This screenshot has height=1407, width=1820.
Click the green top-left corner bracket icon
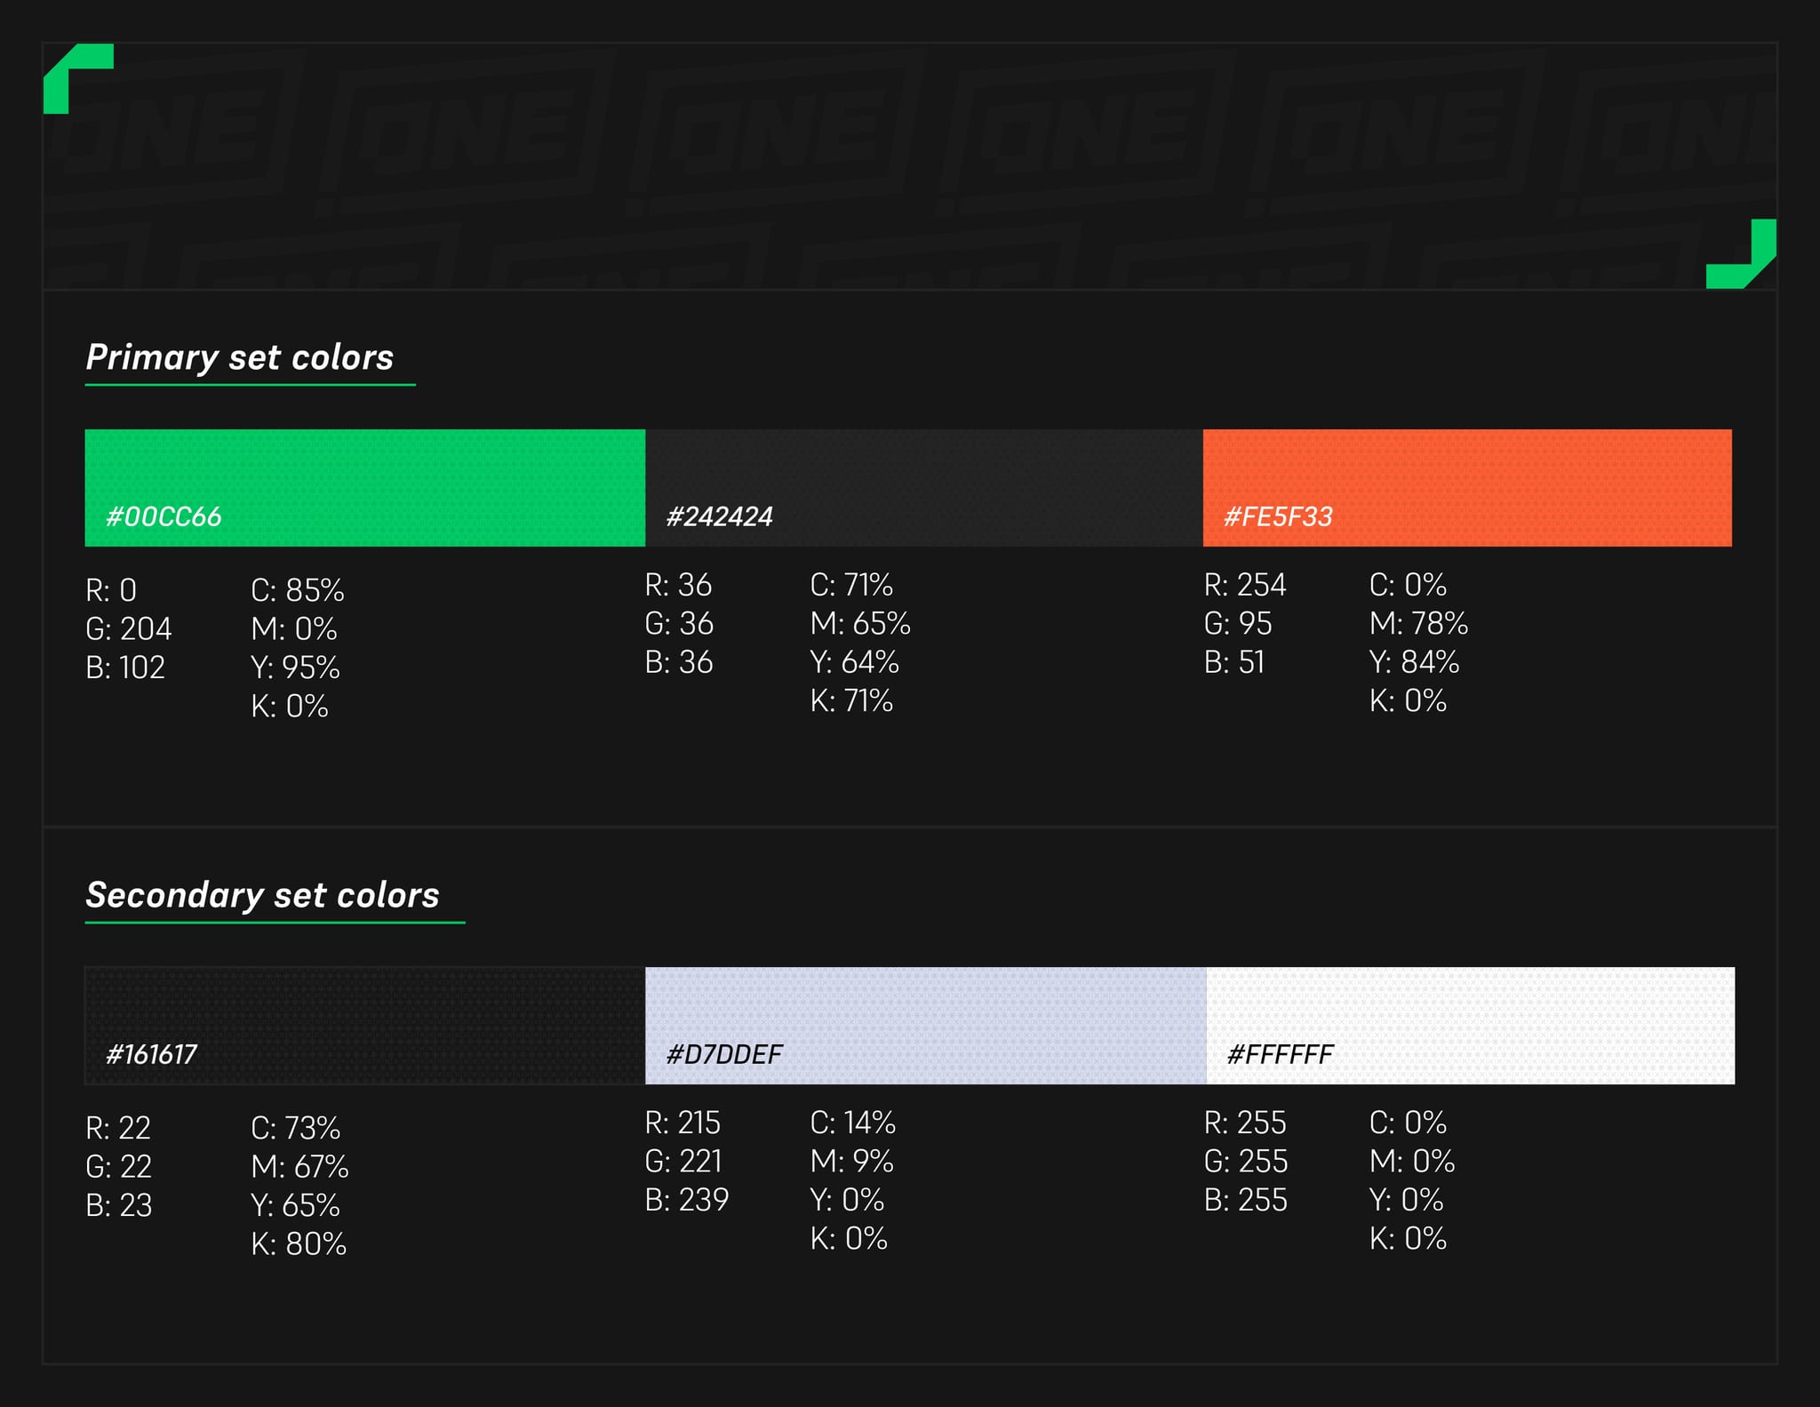(x=78, y=78)
